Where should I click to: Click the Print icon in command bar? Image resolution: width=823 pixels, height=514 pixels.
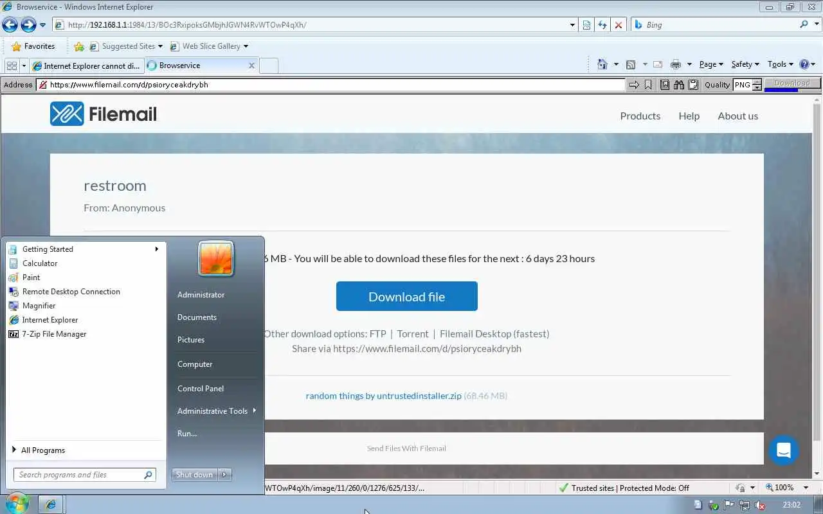(x=675, y=64)
